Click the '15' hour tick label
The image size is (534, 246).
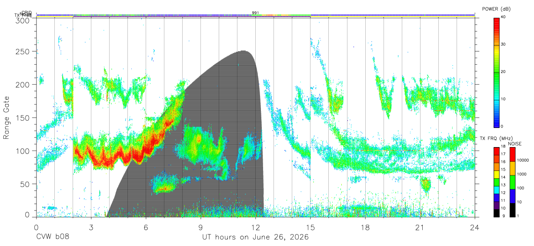click(x=310, y=227)
